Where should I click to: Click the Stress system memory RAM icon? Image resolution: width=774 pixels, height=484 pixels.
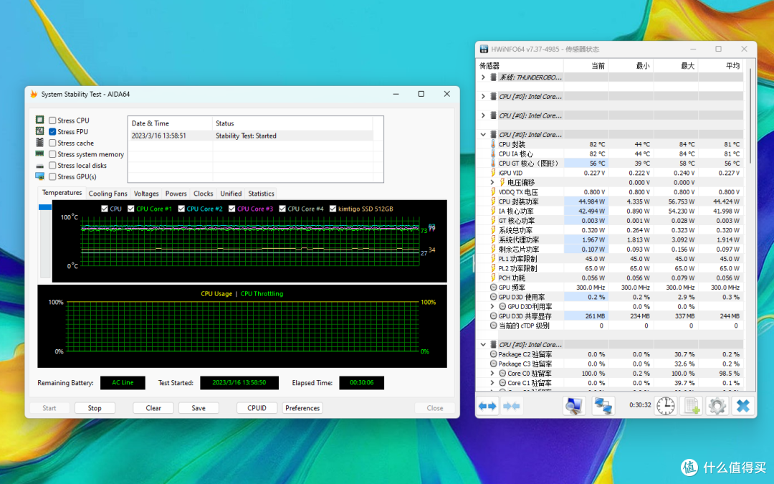pos(40,154)
